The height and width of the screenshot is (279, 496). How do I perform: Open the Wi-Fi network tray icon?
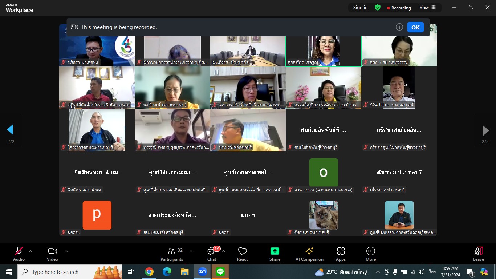pos(413,272)
